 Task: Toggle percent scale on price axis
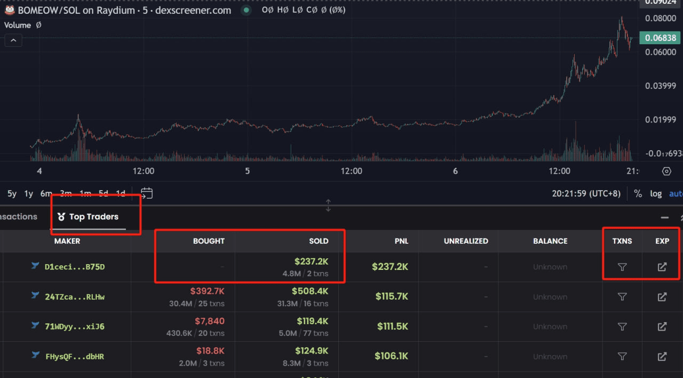(x=638, y=194)
